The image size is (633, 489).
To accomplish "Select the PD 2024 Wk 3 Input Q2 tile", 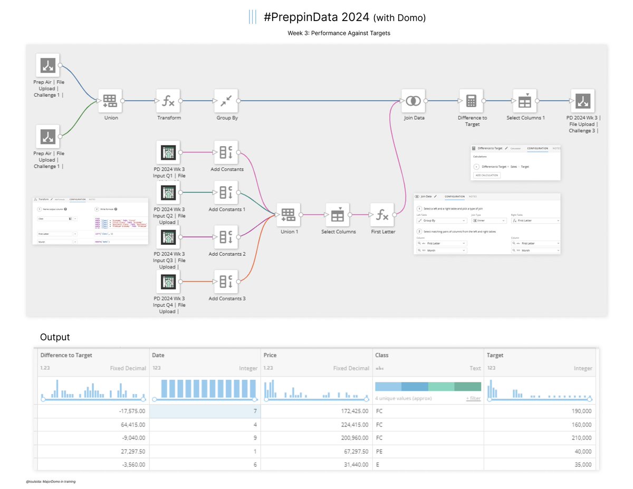I will click(x=168, y=193).
